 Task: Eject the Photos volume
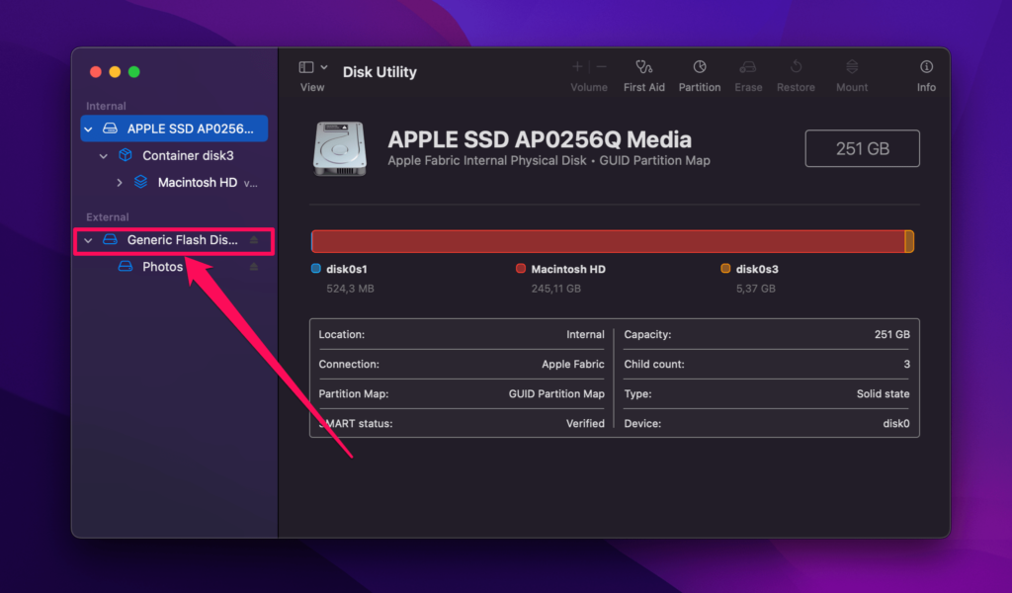pos(254,267)
